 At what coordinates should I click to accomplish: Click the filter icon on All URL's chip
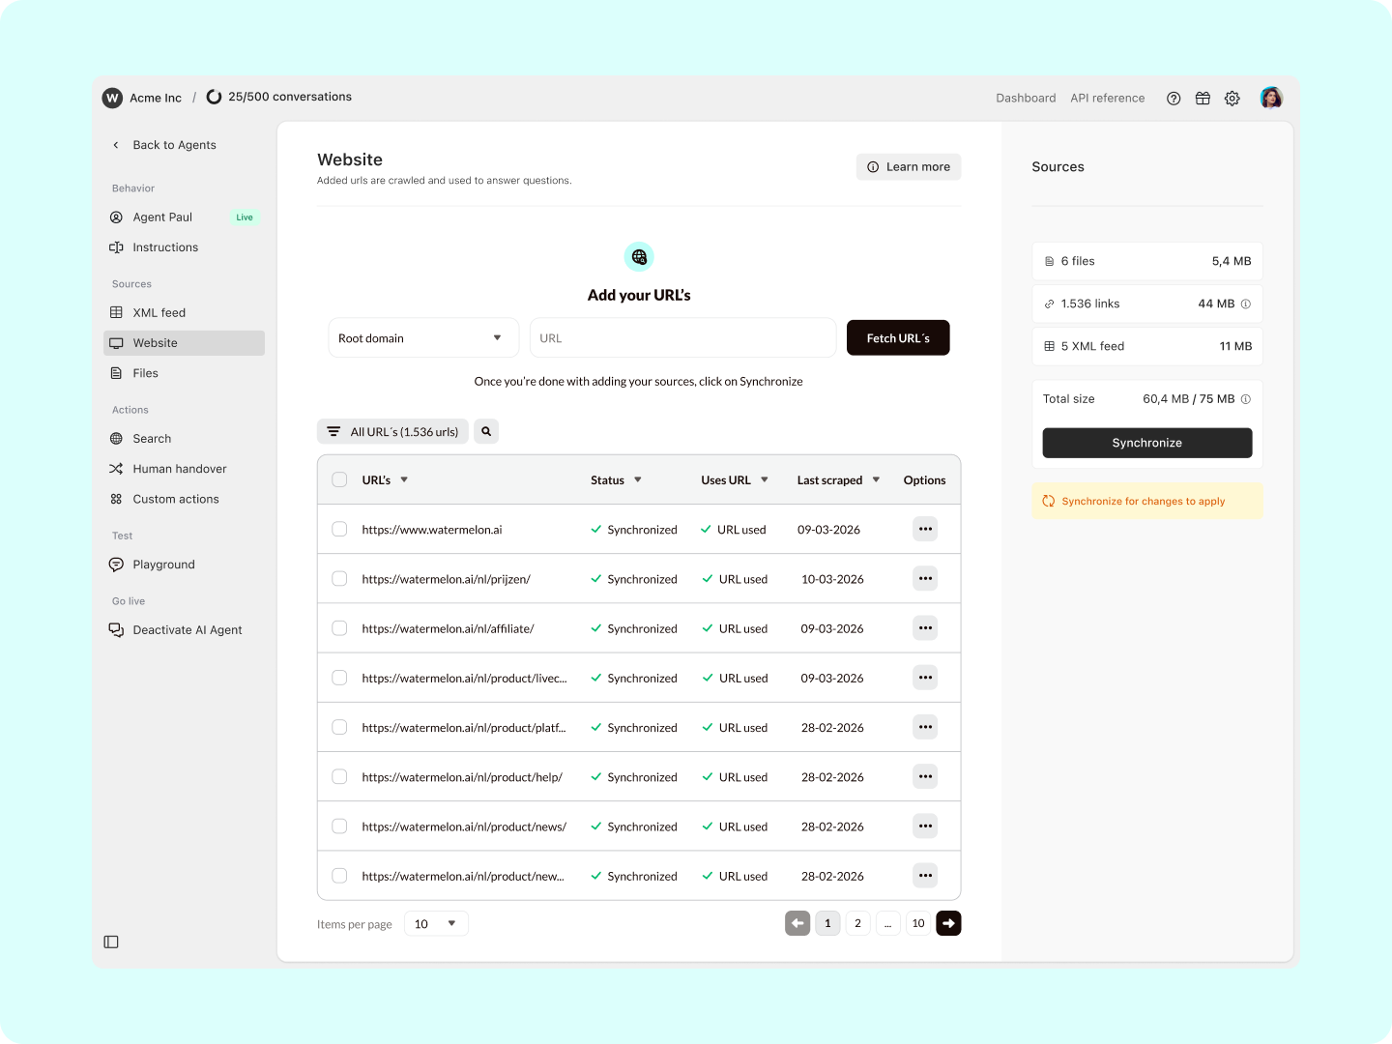click(334, 431)
